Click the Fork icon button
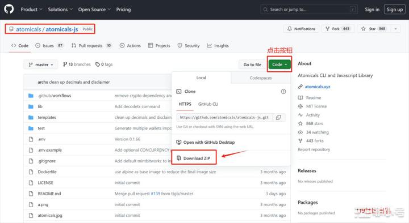Image resolution: width=409 pixels, height=223 pixels. click(328, 29)
